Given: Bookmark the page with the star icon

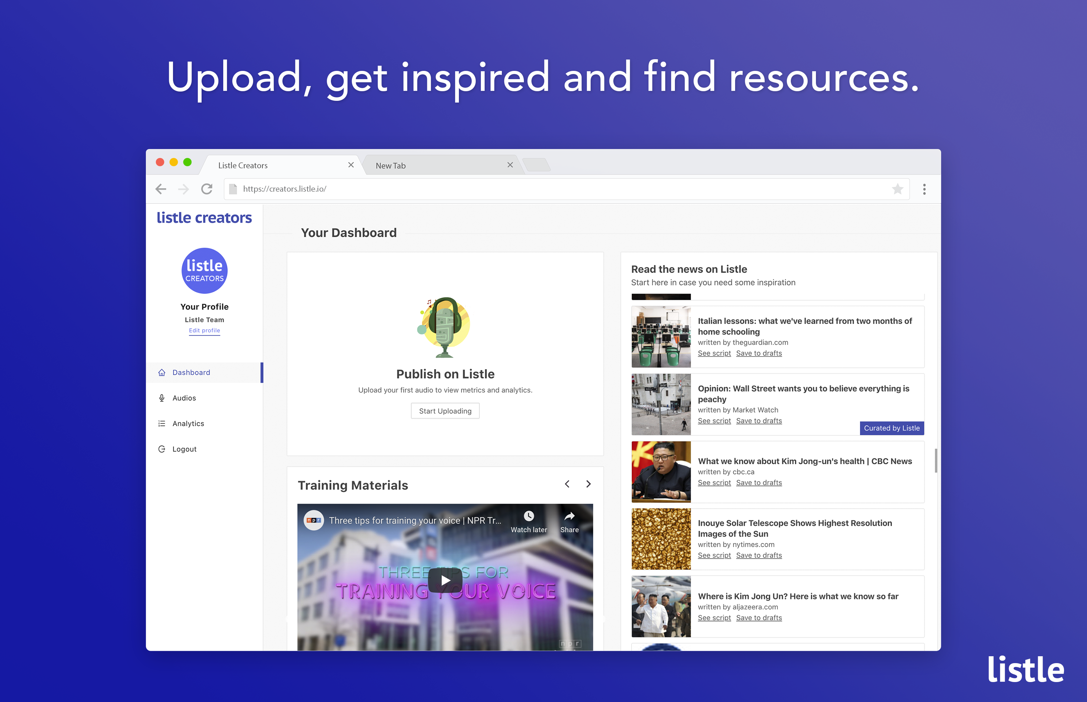Looking at the screenshot, I should 897,189.
